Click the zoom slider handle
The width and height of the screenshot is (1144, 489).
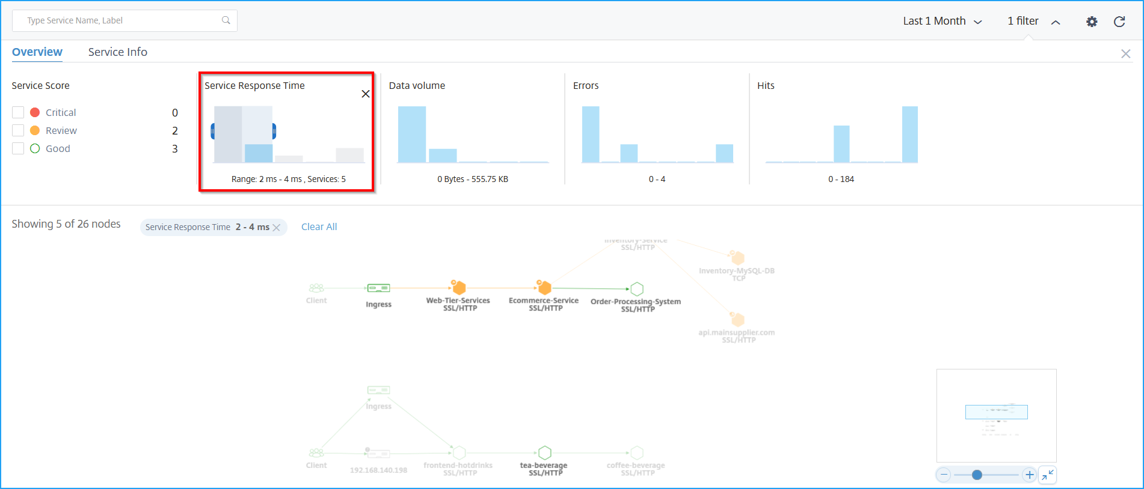[977, 475]
